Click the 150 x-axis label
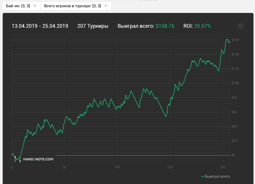The height and width of the screenshot is (184, 255). [x=170, y=167]
